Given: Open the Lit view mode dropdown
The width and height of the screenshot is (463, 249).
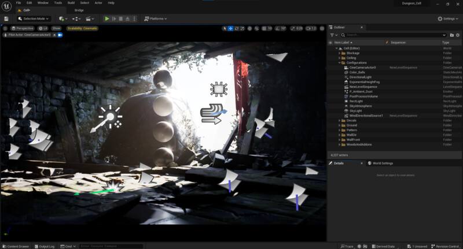Looking at the screenshot, I should 43,28.
